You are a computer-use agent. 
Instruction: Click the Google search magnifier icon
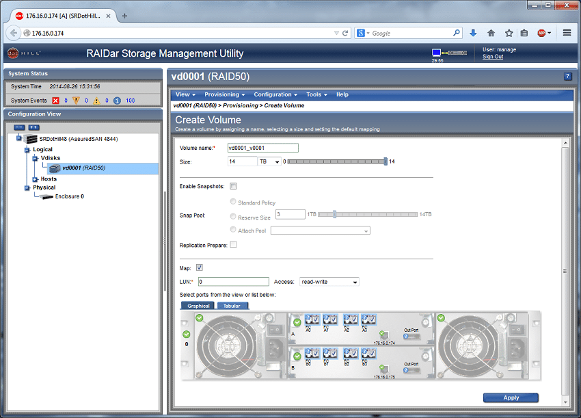[457, 33]
